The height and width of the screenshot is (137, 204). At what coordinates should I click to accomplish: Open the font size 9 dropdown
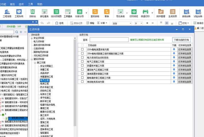141,23
